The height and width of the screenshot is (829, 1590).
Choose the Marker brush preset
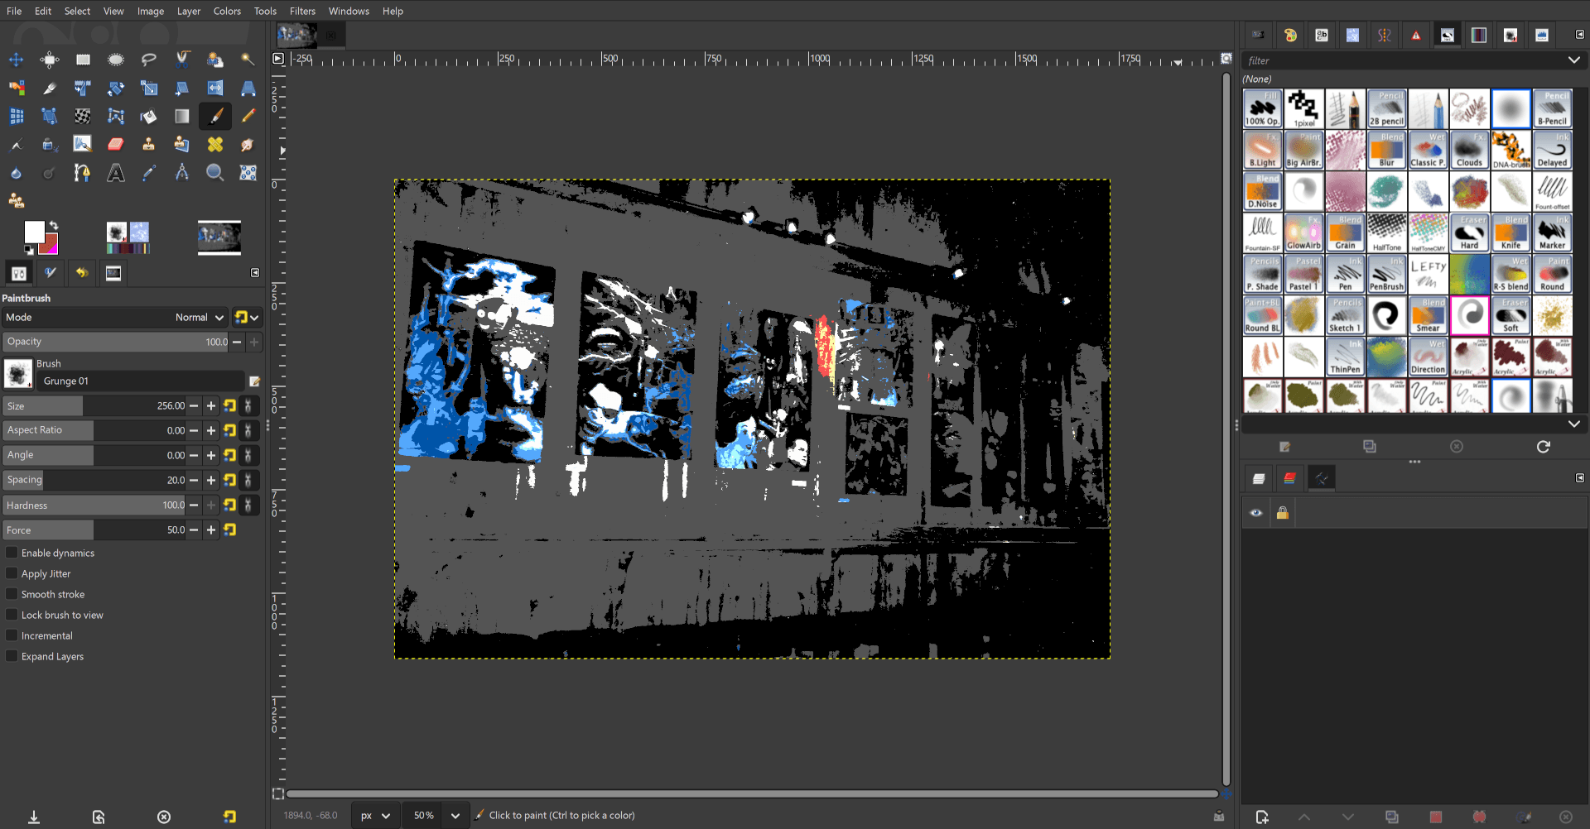click(1553, 232)
